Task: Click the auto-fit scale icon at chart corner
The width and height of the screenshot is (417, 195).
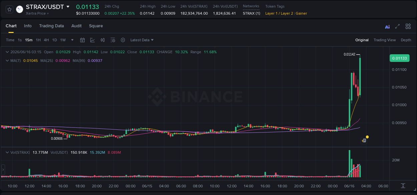Action: 403,185
